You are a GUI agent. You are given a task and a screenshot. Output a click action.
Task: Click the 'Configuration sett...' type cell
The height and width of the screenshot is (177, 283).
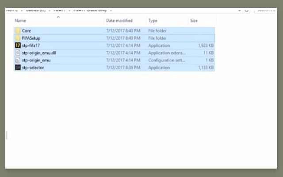[x=167, y=60]
